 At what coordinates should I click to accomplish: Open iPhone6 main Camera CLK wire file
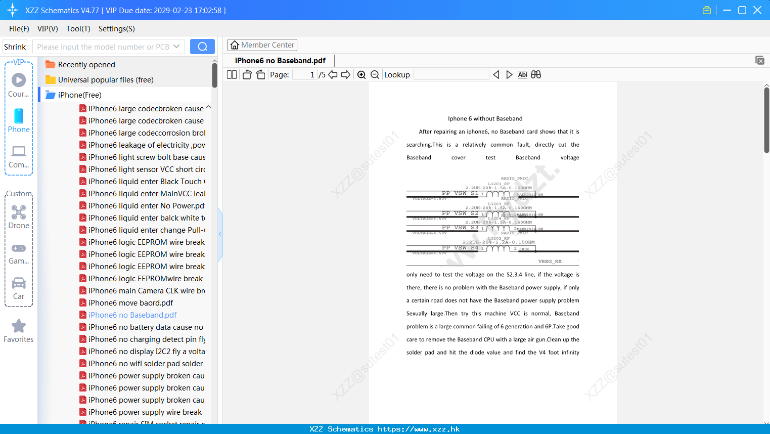[x=143, y=291]
